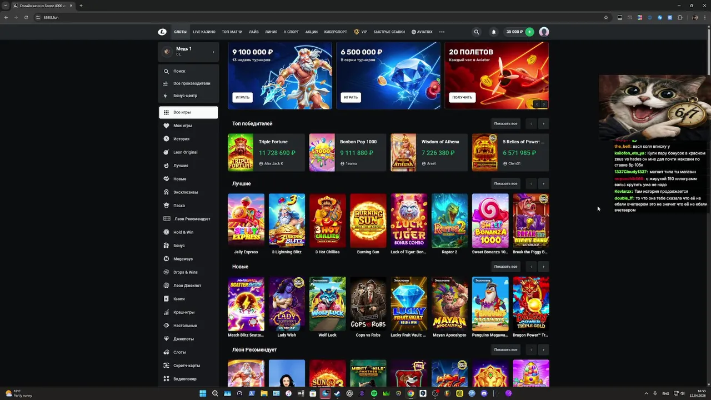Open AVIATRIX tab
This screenshot has height=400, width=711.
pyautogui.click(x=422, y=32)
